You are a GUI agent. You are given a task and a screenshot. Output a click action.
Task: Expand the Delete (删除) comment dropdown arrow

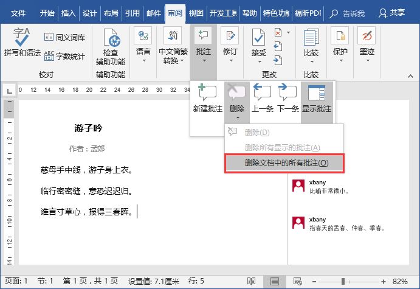237,118
